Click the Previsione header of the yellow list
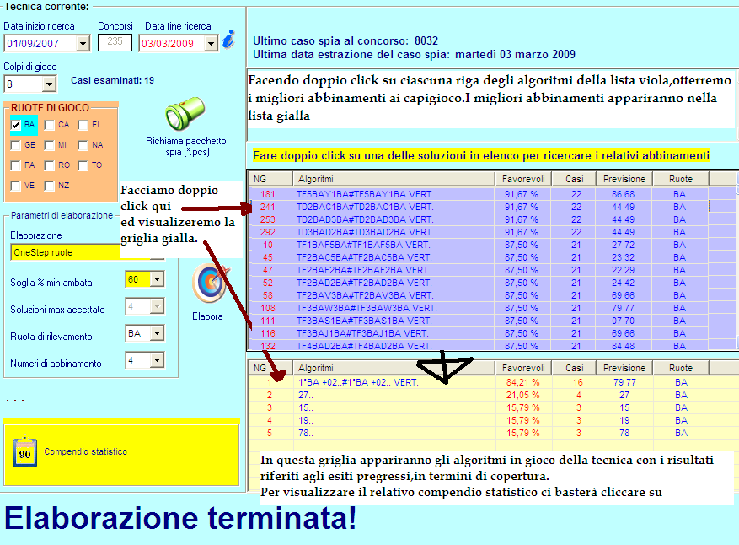The image size is (739, 545). tap(624, 368)
